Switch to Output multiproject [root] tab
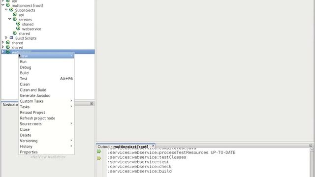 point(126,147)
